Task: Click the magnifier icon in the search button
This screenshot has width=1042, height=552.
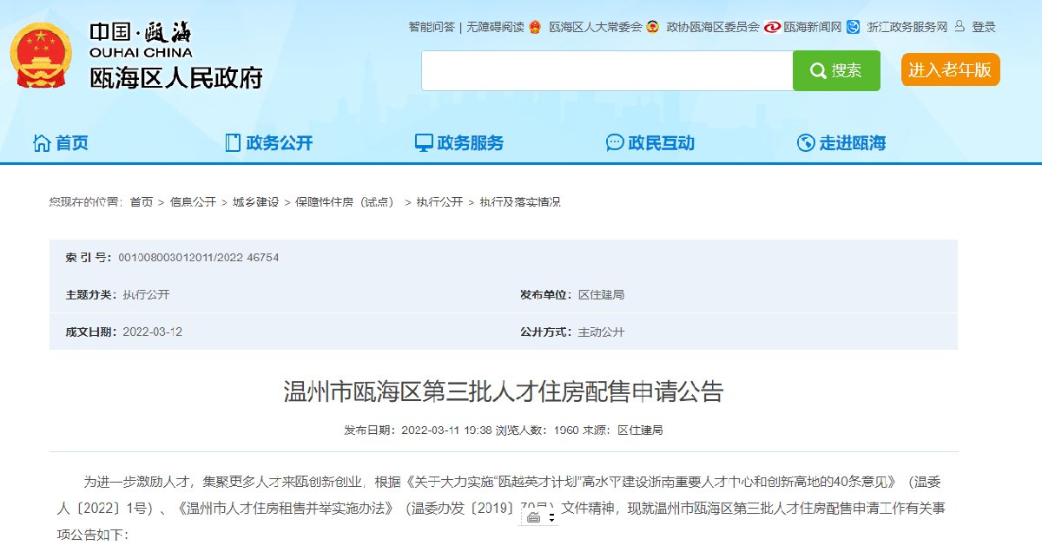Action: coord(818,71)
